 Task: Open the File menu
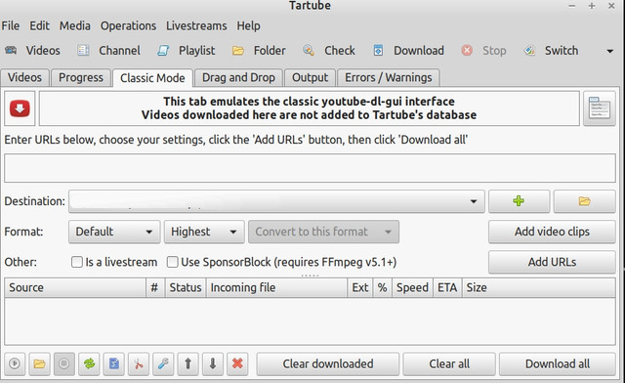(x=11, y=26)
